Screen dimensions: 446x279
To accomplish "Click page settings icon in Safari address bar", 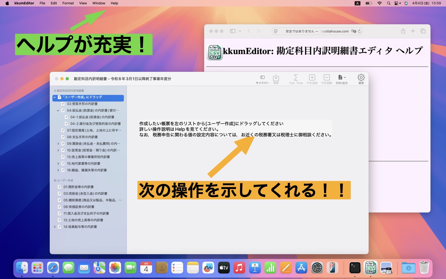I will coord(276,31).
